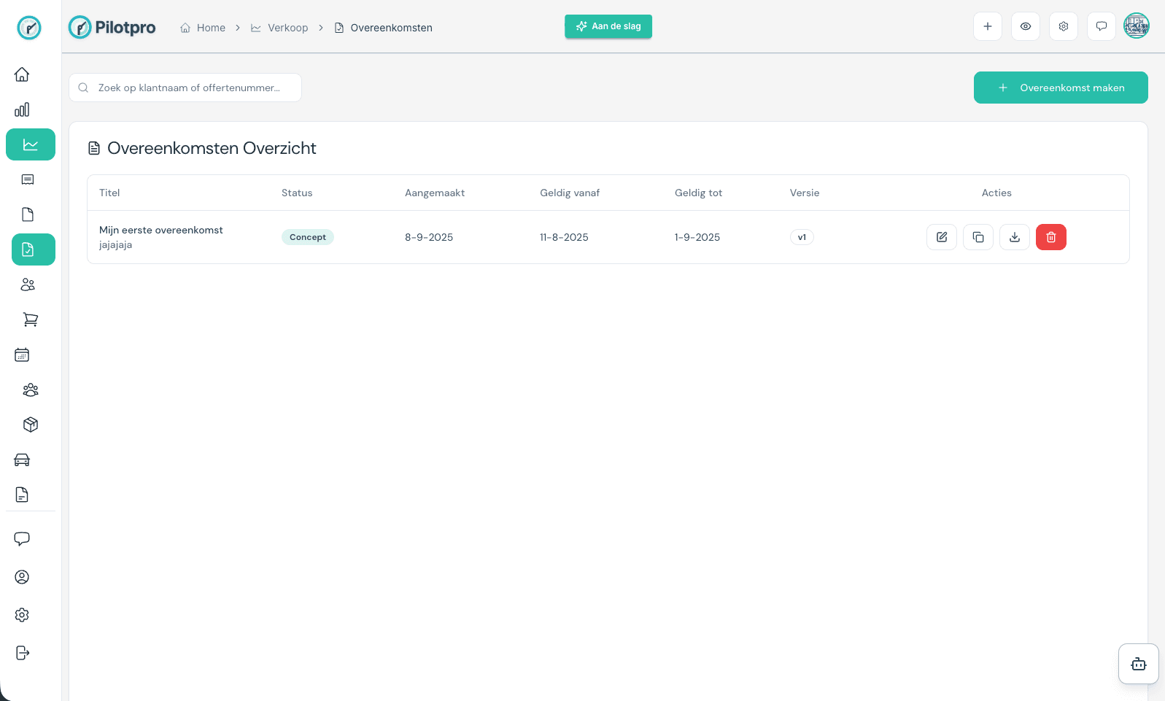The image size is (1165, 701).
Task: Delete the agreement with the red trash button
Action: tap(1050, 237)
